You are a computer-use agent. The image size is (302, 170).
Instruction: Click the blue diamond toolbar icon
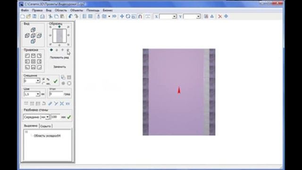click(x=226, y=17)
